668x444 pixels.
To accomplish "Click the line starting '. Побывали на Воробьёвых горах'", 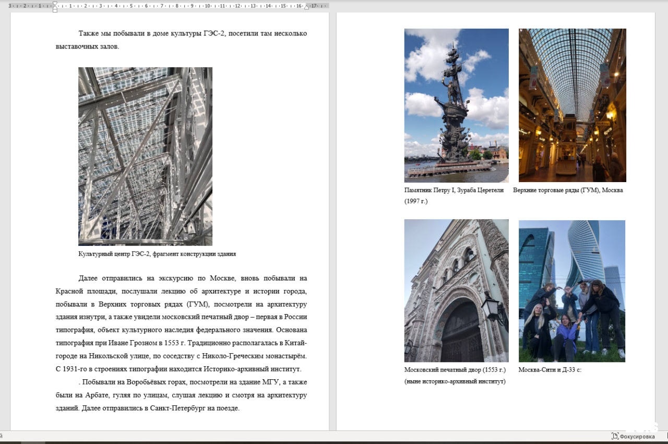I will (193, 382).
